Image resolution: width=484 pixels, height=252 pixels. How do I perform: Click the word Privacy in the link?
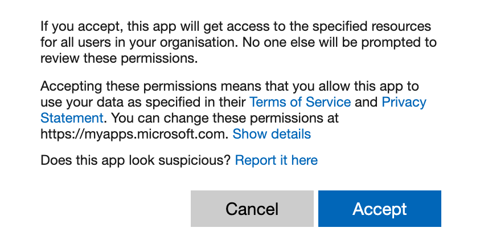(404, 102)
